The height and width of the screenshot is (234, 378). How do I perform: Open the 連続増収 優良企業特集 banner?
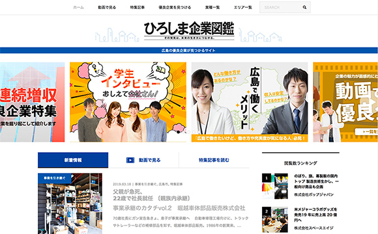pos(32,102)
